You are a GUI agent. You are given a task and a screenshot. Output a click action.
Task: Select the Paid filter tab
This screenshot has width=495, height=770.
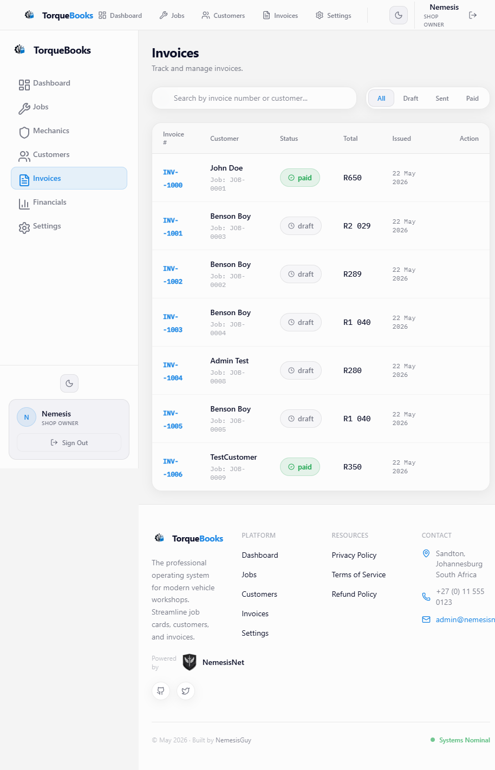(472, 98)
